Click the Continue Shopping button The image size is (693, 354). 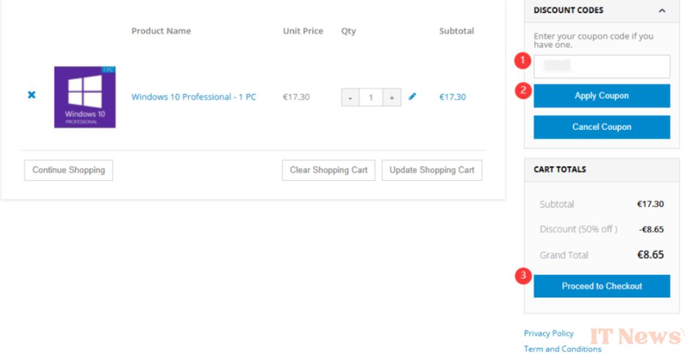point(69,170)
